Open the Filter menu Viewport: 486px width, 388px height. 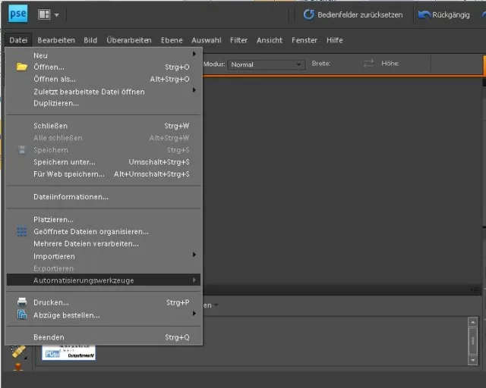coord(238,40)
